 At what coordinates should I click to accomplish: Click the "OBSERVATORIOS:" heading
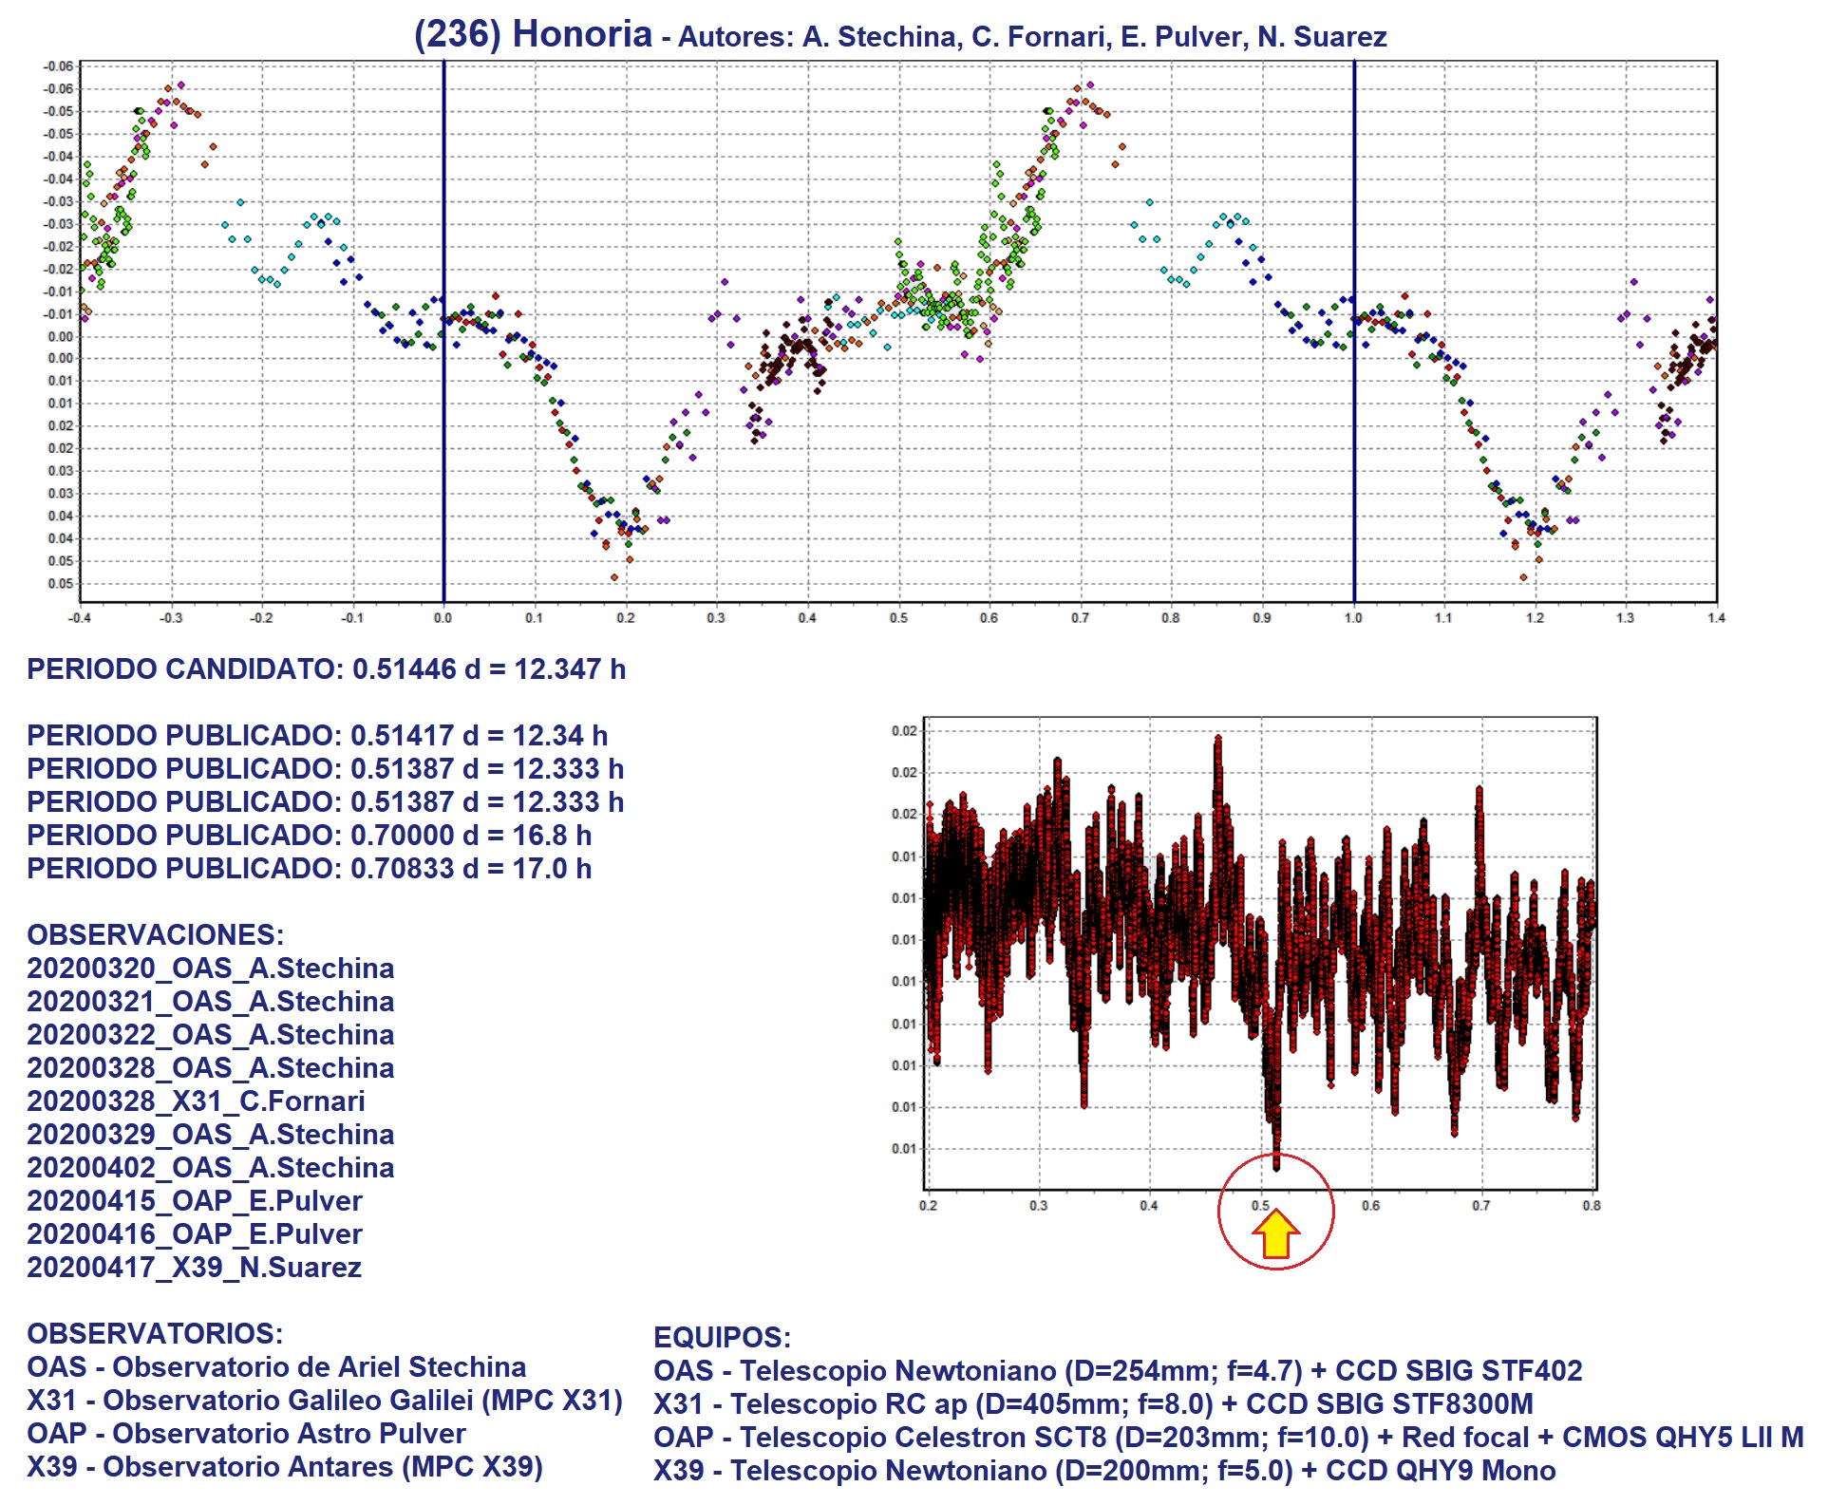(x=155, y=1334)
